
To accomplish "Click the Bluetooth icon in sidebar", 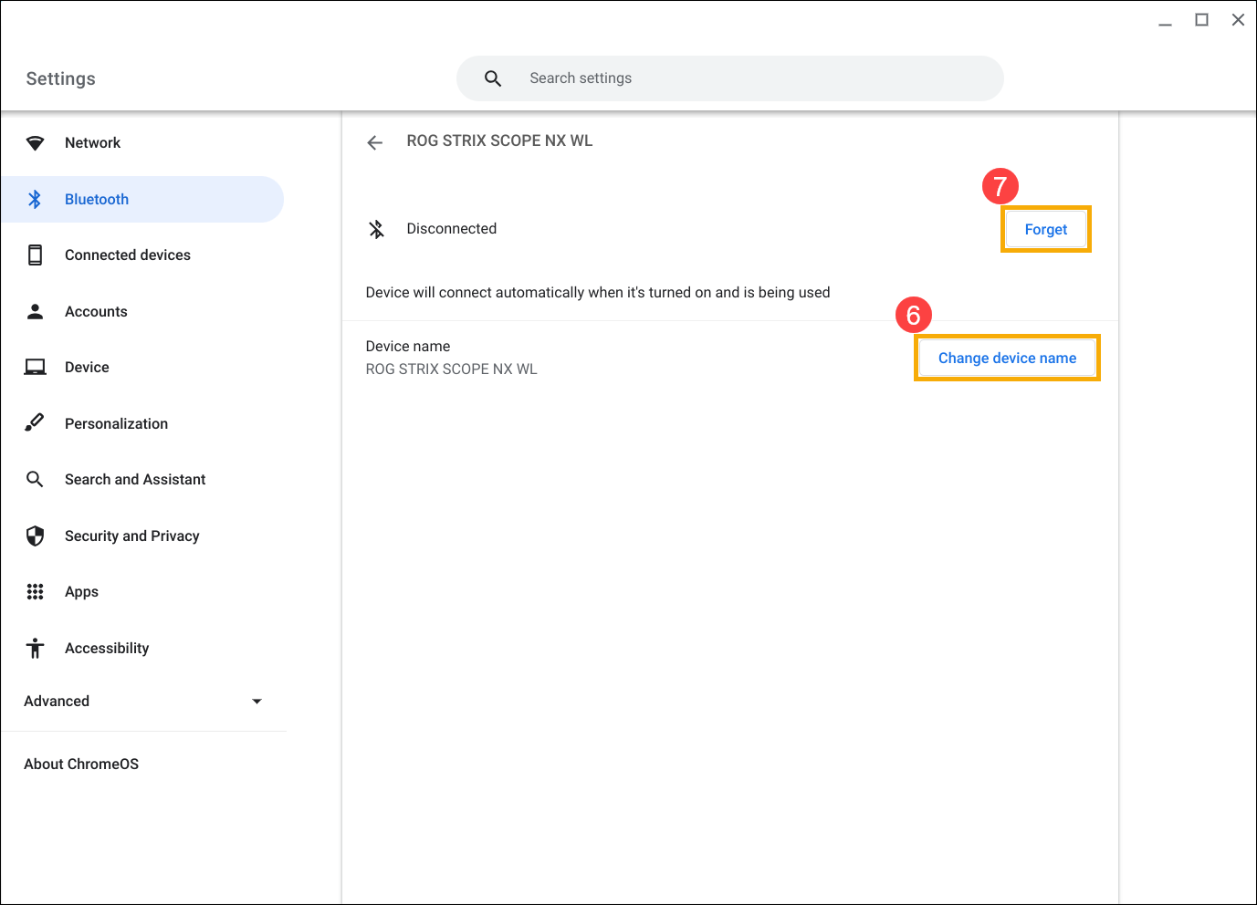I will point(35,199).
